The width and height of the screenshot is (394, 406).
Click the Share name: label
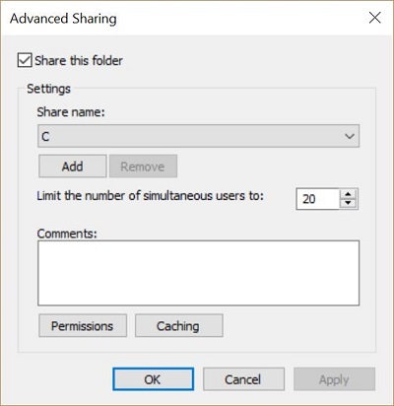[71, 112]
